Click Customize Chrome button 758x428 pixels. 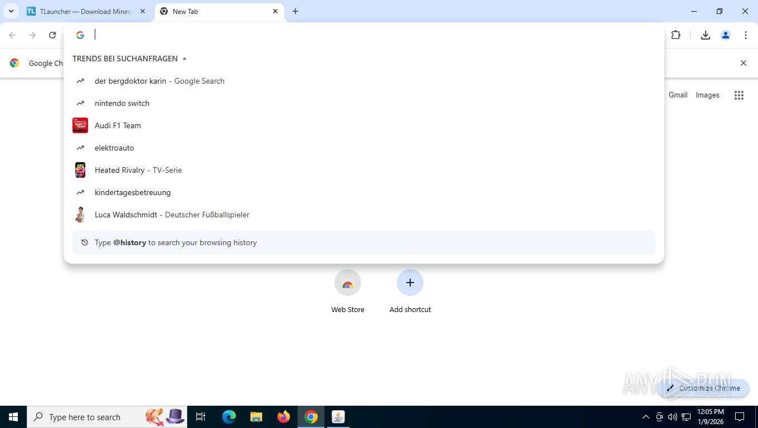pyautogui.click(x=703, y=388)
